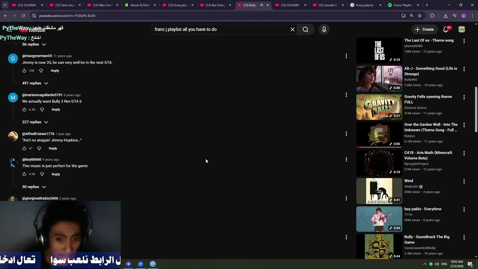The width and height of the screenshot is (478, 269).
Task: Open more options for boy pablo Everytime video
Action: coord(464,209)
